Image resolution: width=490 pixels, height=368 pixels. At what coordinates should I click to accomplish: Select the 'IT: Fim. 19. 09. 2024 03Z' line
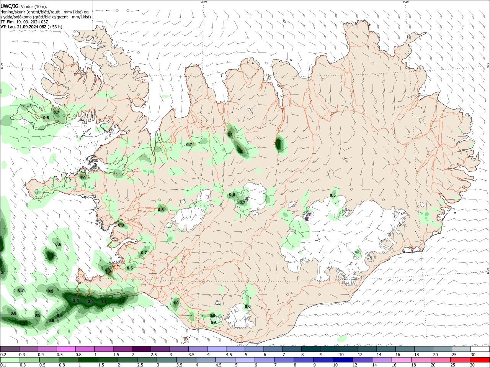(24, 22)
